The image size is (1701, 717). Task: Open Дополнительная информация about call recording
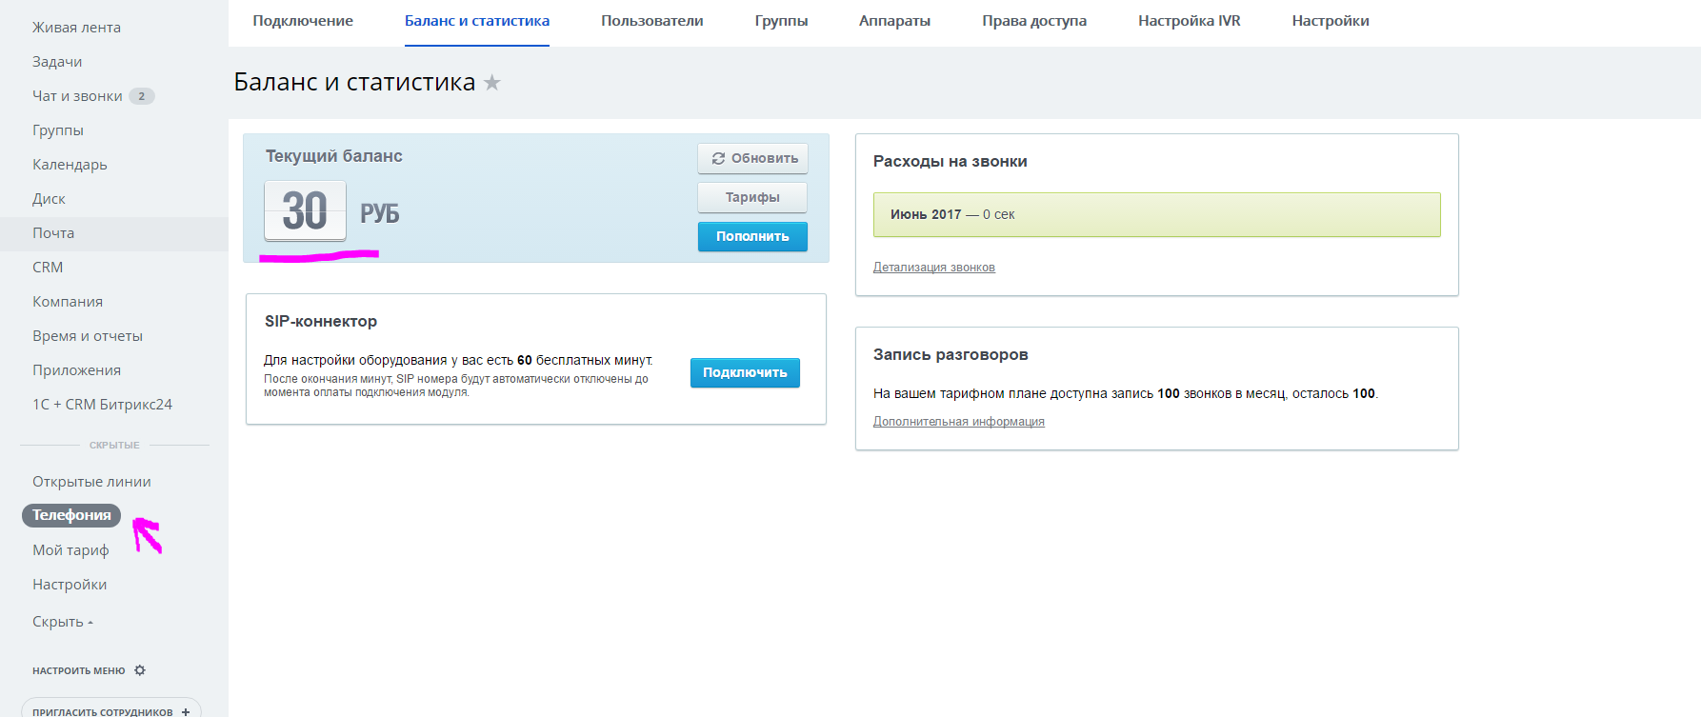pyautogui.click(x=958, y=422)
